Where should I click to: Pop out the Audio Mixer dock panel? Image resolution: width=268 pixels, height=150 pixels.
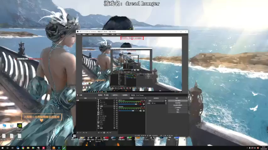(x=145, y=98)
